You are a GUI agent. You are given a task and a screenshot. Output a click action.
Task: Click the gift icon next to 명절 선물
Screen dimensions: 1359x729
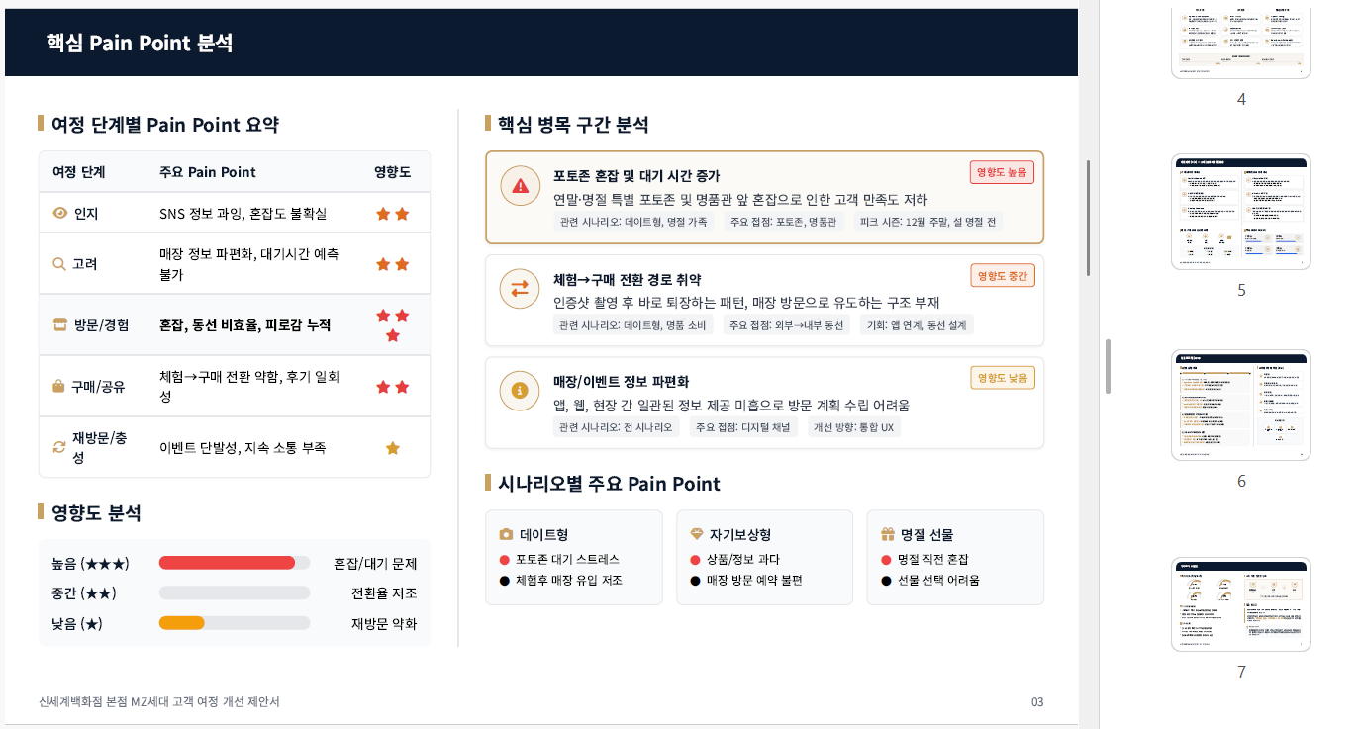[x=888, y=534]
